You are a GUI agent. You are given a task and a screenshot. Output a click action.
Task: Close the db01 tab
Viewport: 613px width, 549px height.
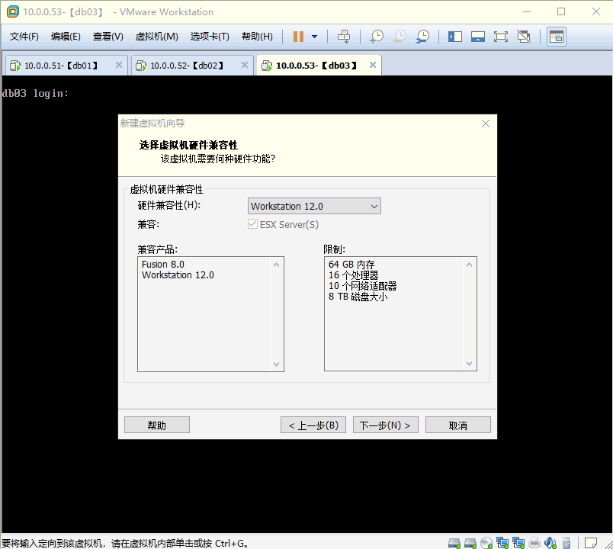point(119,65)
